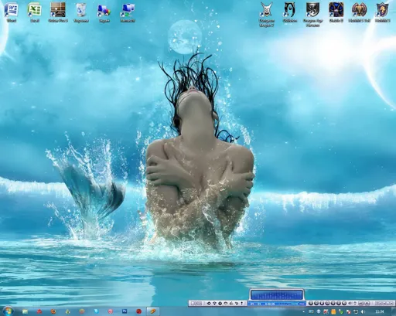This screenshot has height=316, width=396.
Task: Launch the Oblivion game shortcut
Action: coord(289,12)
